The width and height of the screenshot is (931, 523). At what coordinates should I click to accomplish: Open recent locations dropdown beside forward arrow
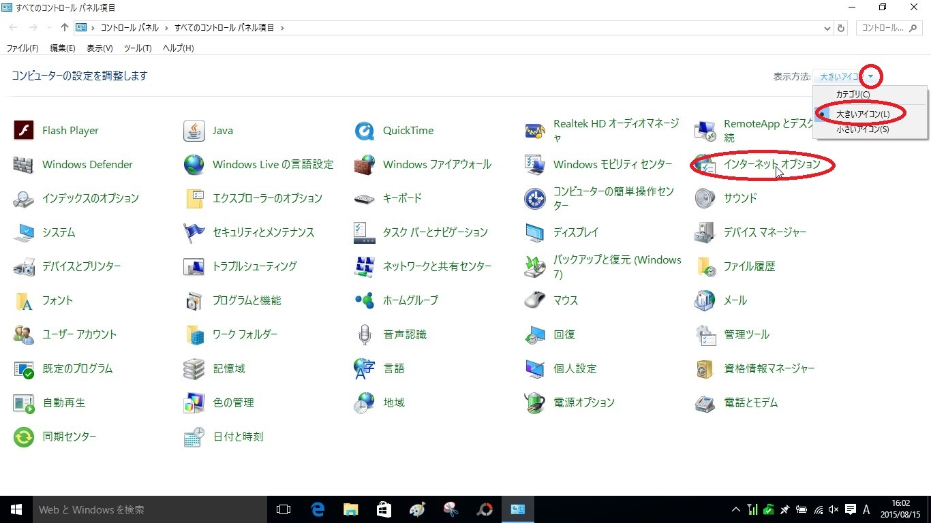(x=49, y=28)
